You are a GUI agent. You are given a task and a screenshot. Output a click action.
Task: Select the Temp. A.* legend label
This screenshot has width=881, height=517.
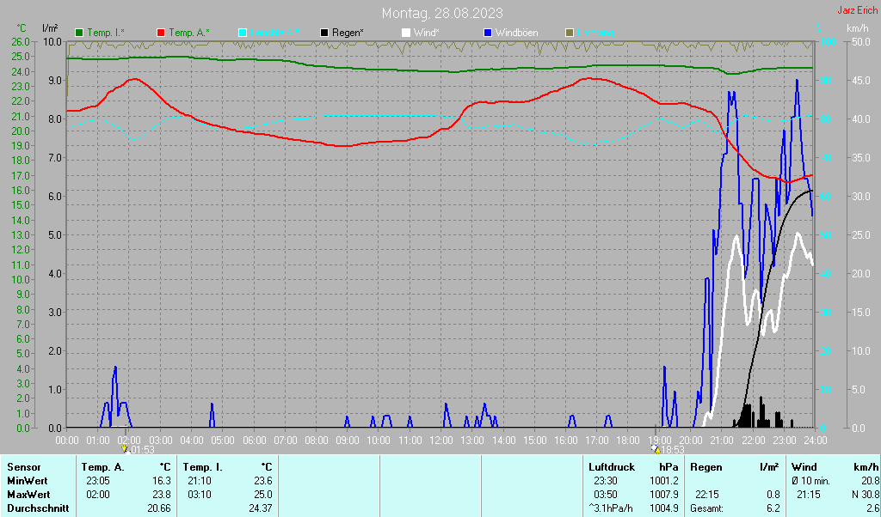pos(188,33)
